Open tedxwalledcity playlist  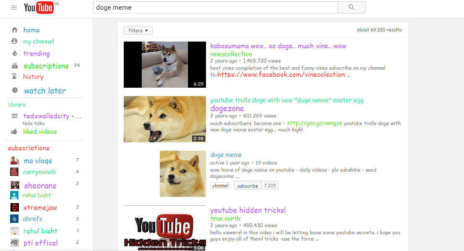52,116
